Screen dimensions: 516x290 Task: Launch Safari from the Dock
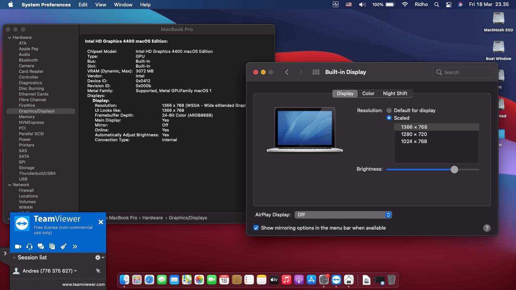pos(149,280)
